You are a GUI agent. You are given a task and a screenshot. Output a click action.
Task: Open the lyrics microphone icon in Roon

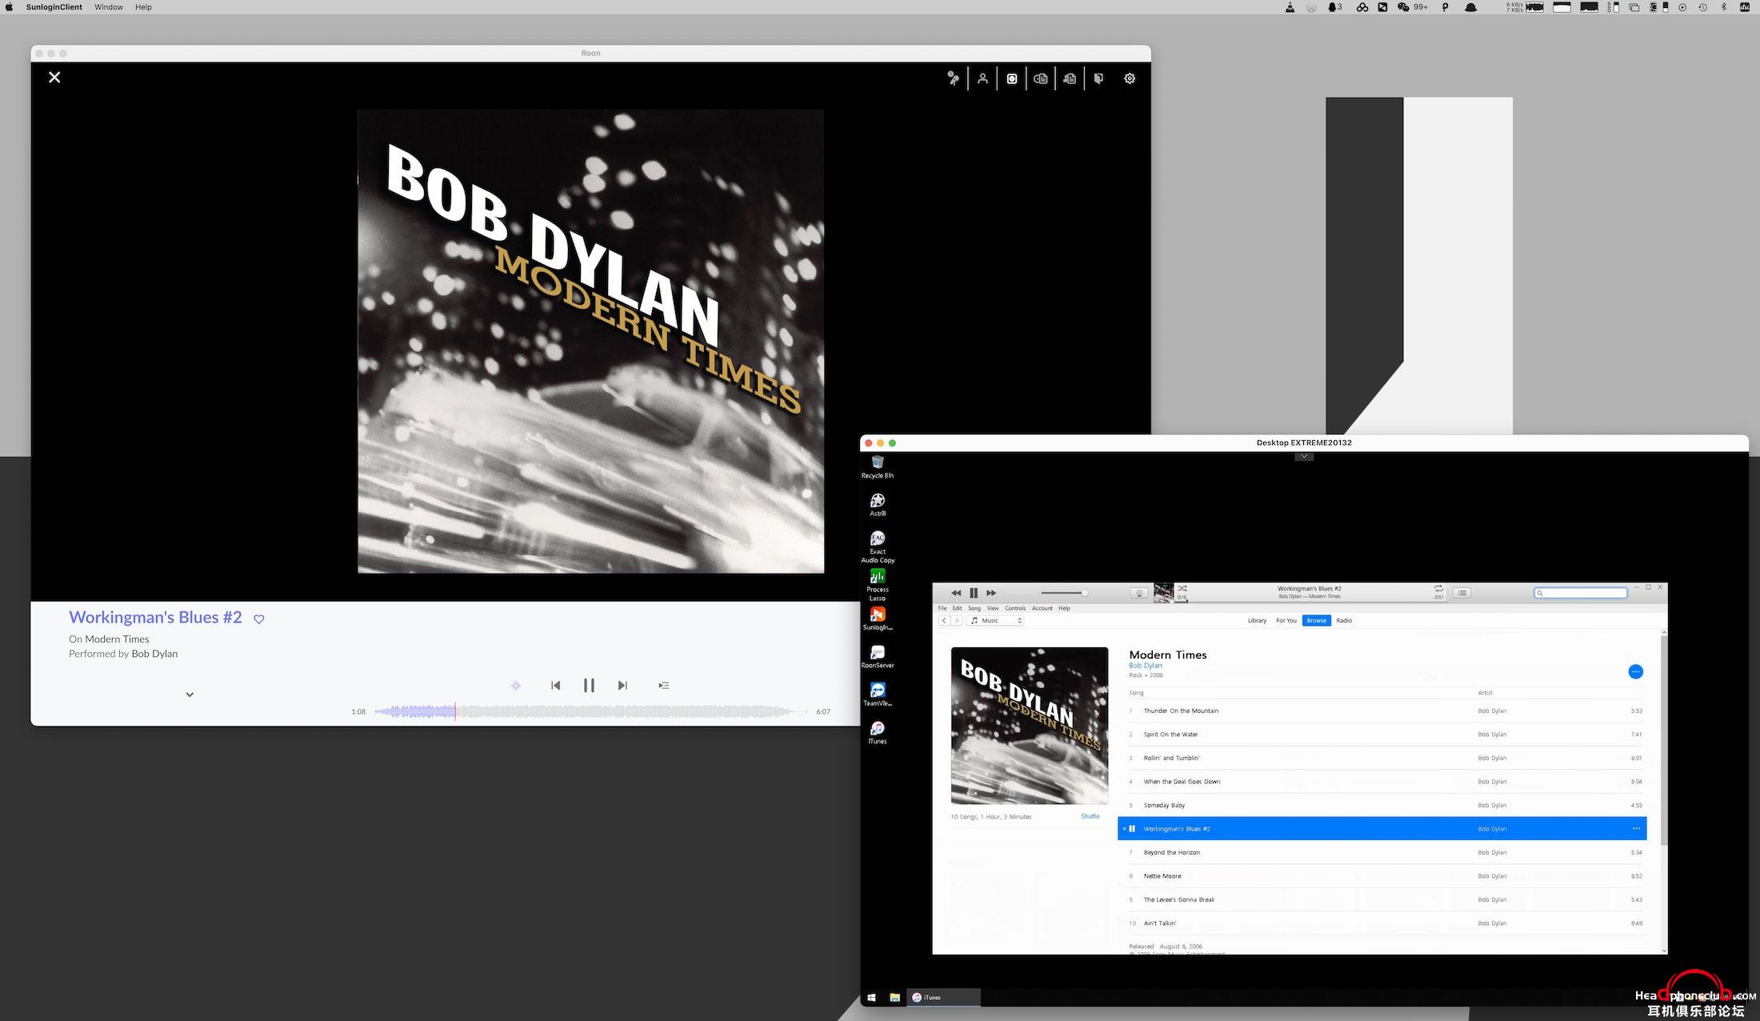click(x=953, y=78)
